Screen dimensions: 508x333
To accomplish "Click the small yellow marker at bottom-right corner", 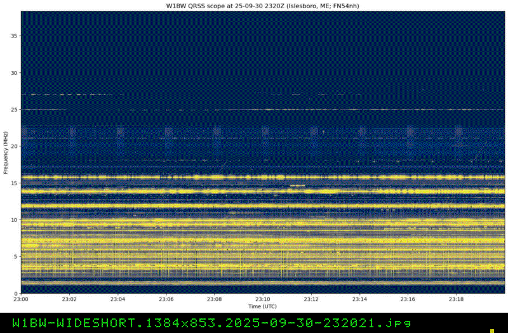I will tap(491, 330).
